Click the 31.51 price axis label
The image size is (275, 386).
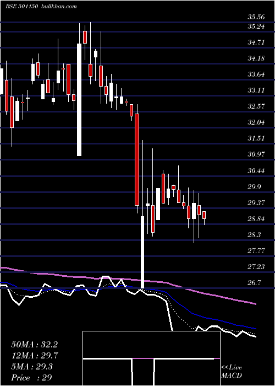tap(256, 138)
